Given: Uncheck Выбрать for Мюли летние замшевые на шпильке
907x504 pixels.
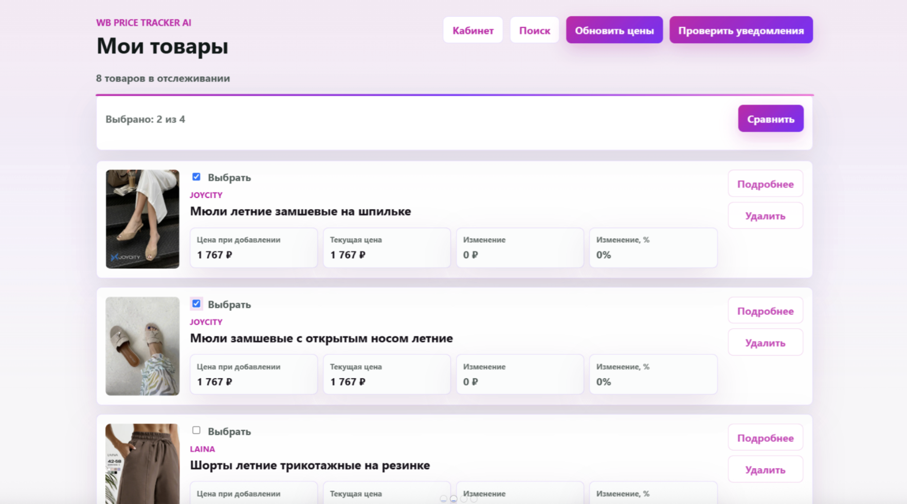Looking at the screenshot, I should (196, 177).
